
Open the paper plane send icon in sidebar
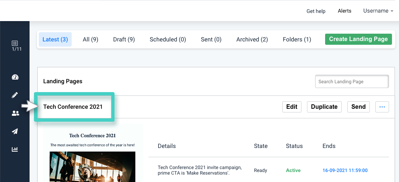point(15,131)
